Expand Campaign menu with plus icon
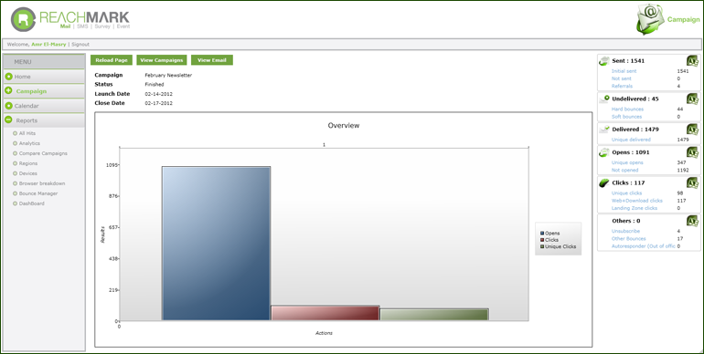 [x=8, y=91]
